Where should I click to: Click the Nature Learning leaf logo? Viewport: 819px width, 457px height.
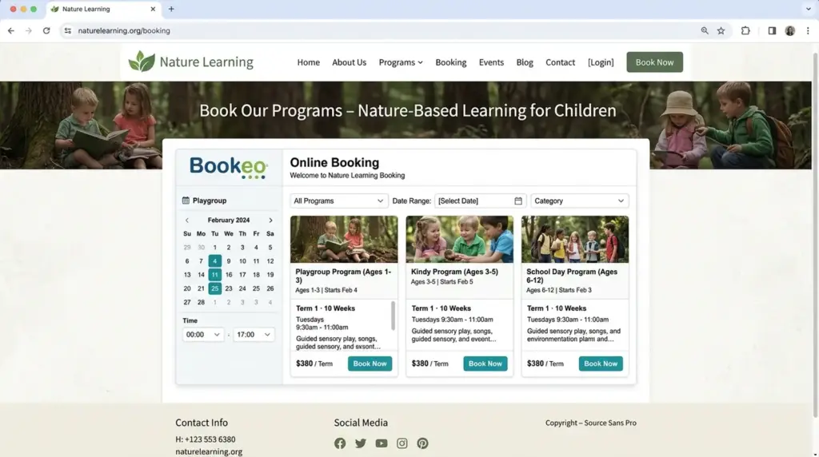tap(142, 62)
